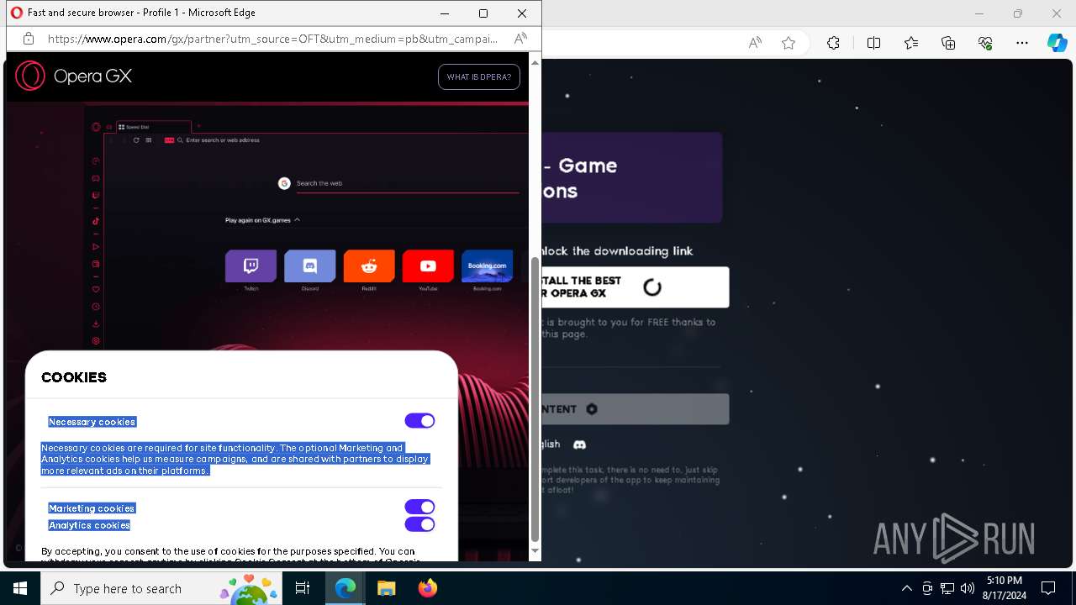
Task: Open the Windows notification center
Action: pos(1048,588)
